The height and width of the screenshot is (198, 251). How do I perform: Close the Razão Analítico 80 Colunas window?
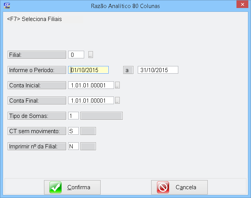242,5
